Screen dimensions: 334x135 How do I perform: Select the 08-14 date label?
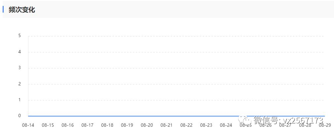(28, 125)
